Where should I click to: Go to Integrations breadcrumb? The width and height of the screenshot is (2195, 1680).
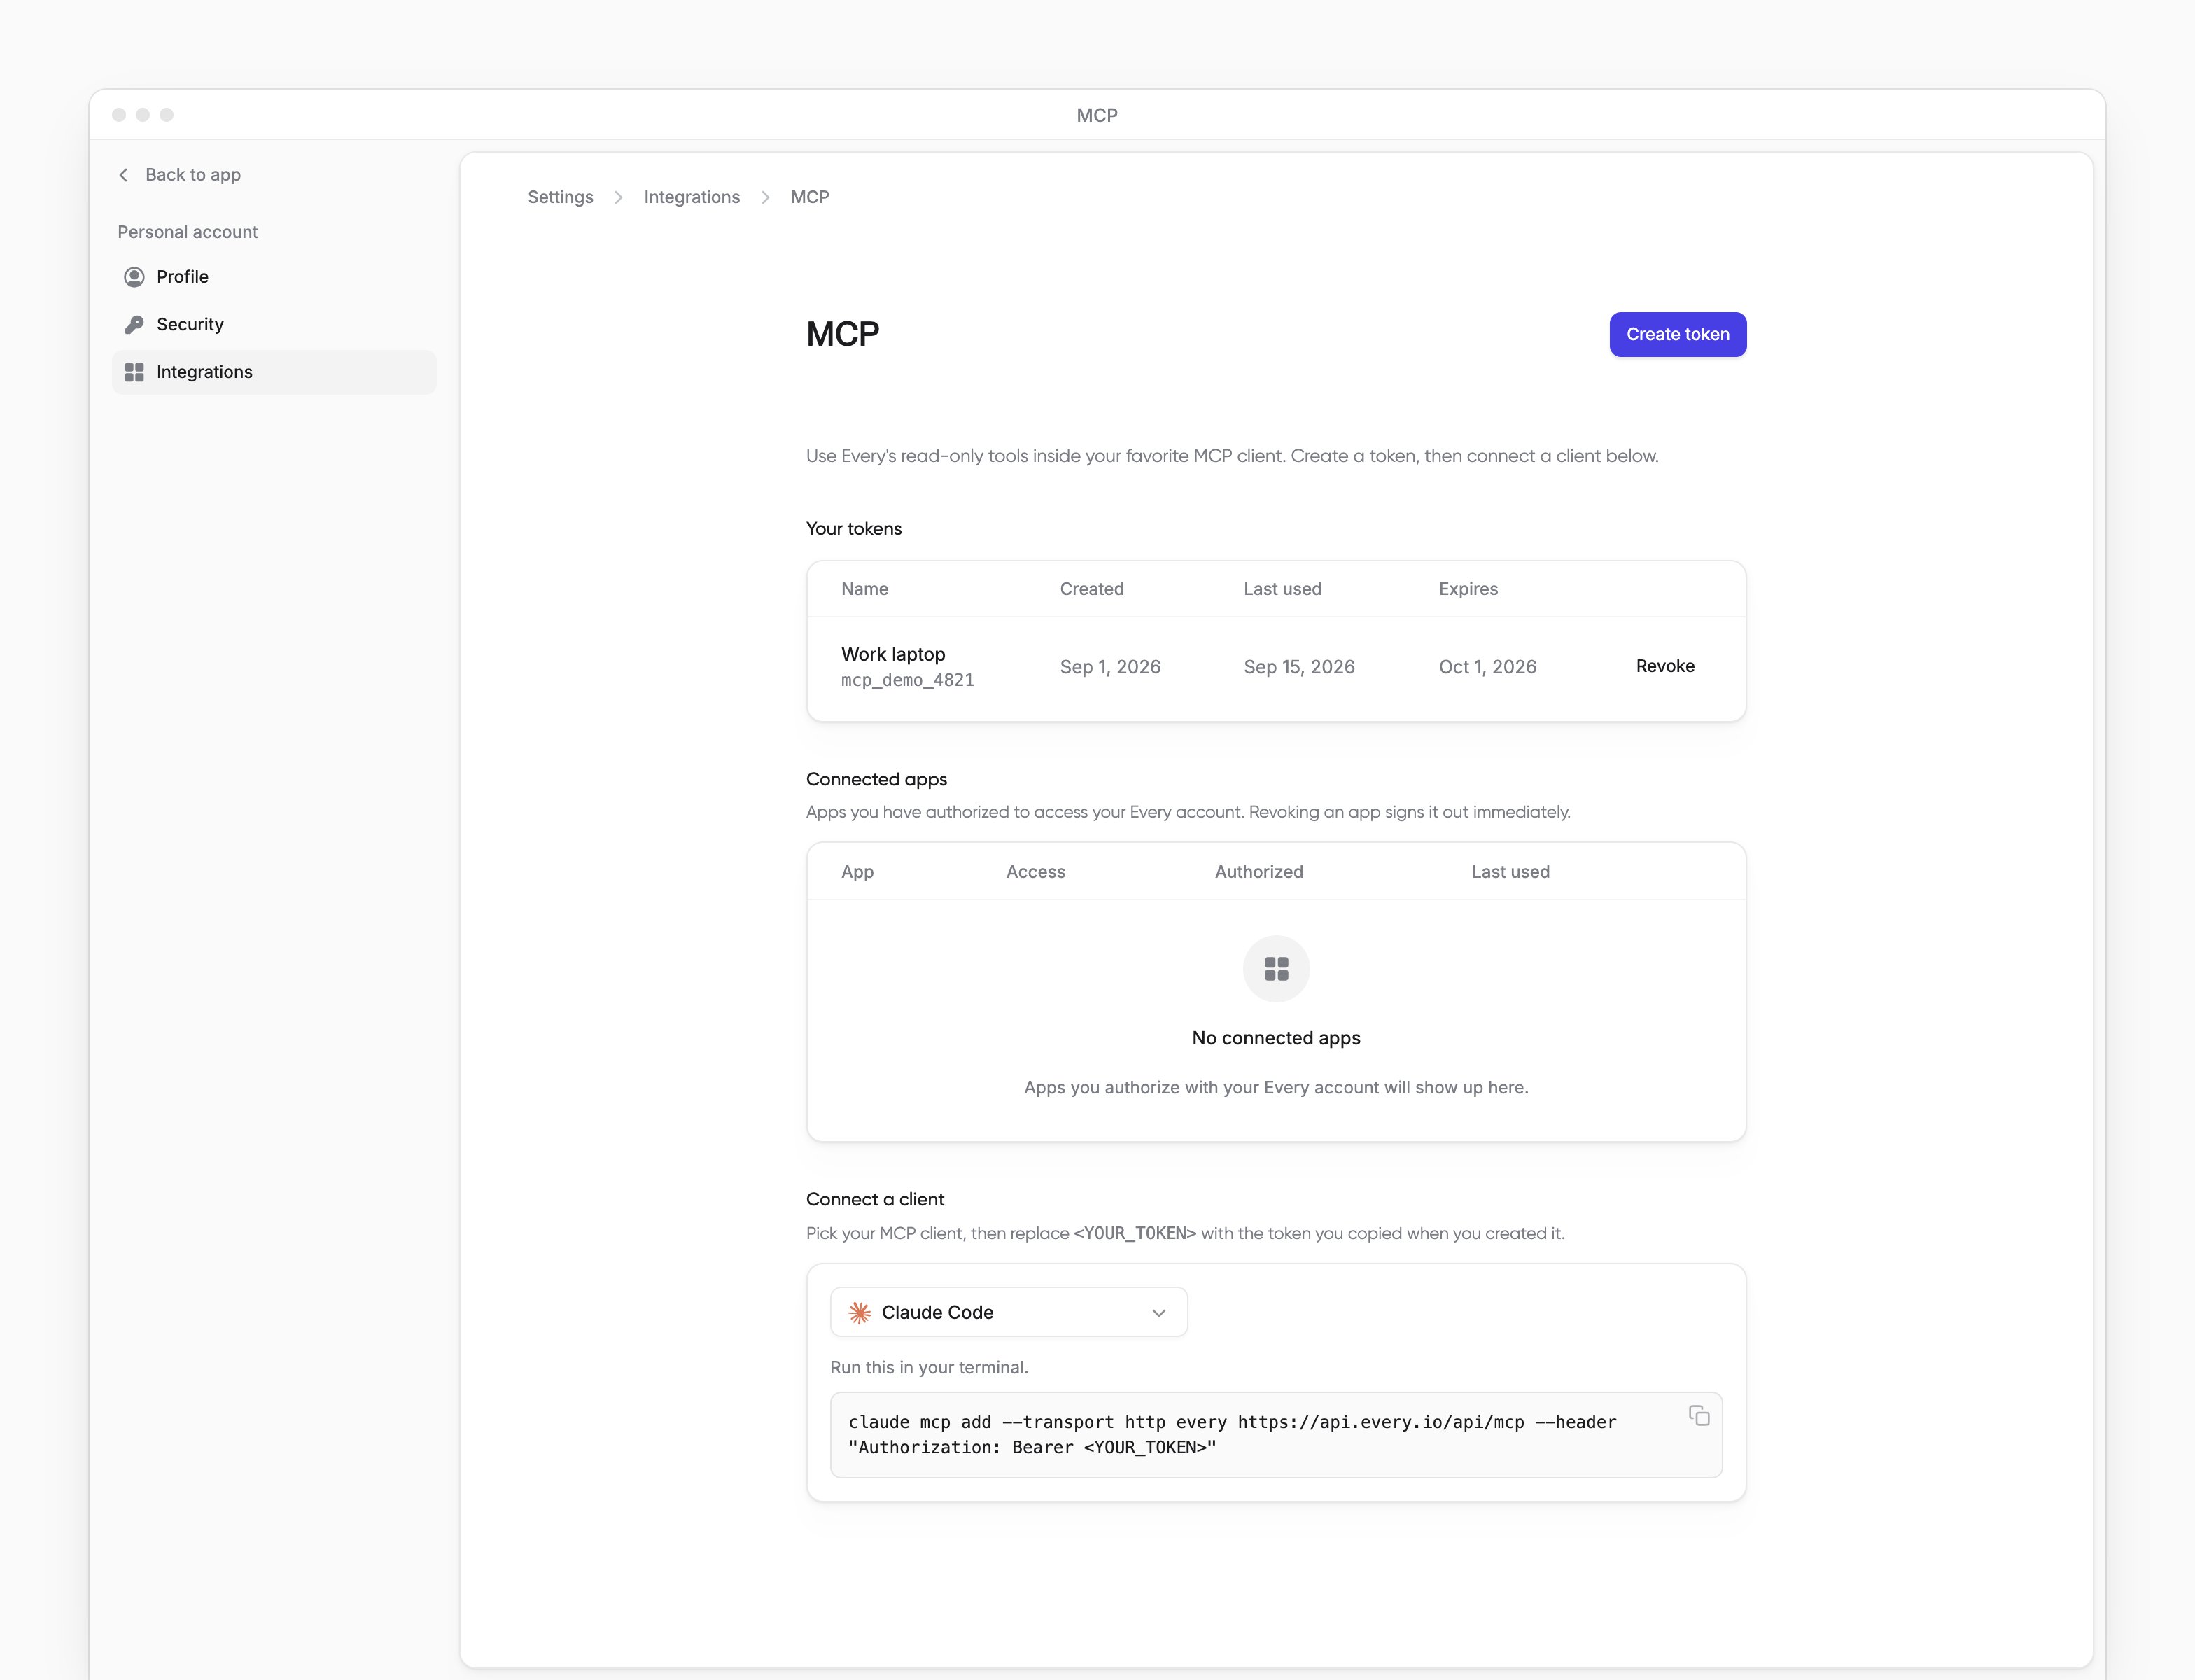tap(692, 197)
